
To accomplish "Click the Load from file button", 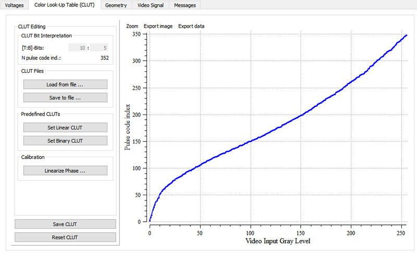I will tap(65, 84).
